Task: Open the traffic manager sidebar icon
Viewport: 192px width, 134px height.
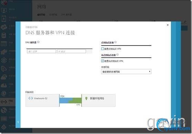Action: pos(4,110)
